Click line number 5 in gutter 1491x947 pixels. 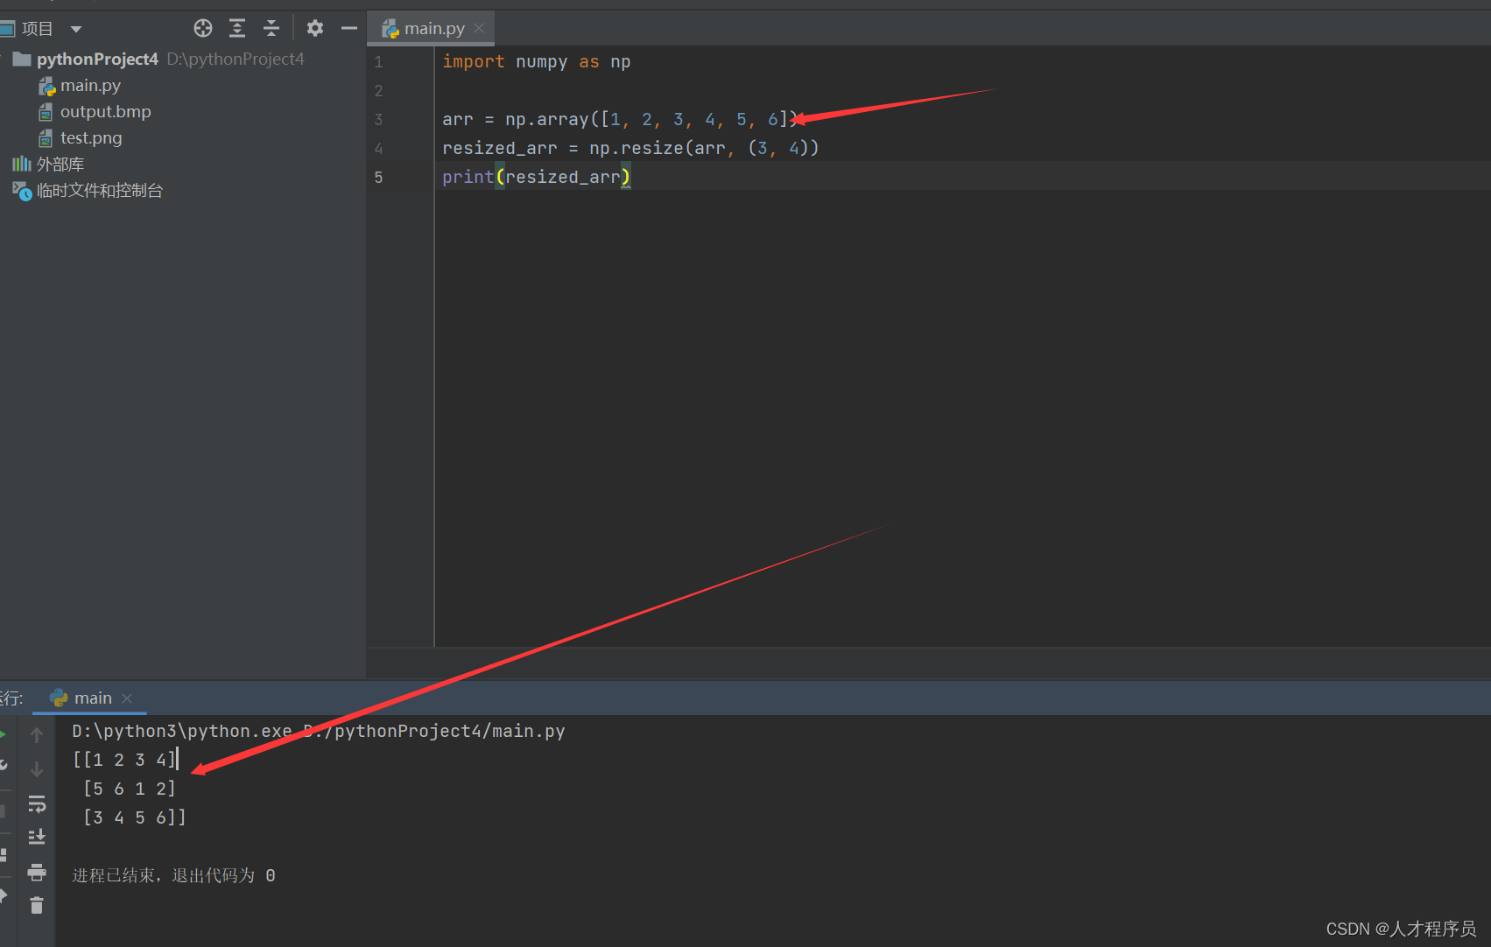pos(378,177)
